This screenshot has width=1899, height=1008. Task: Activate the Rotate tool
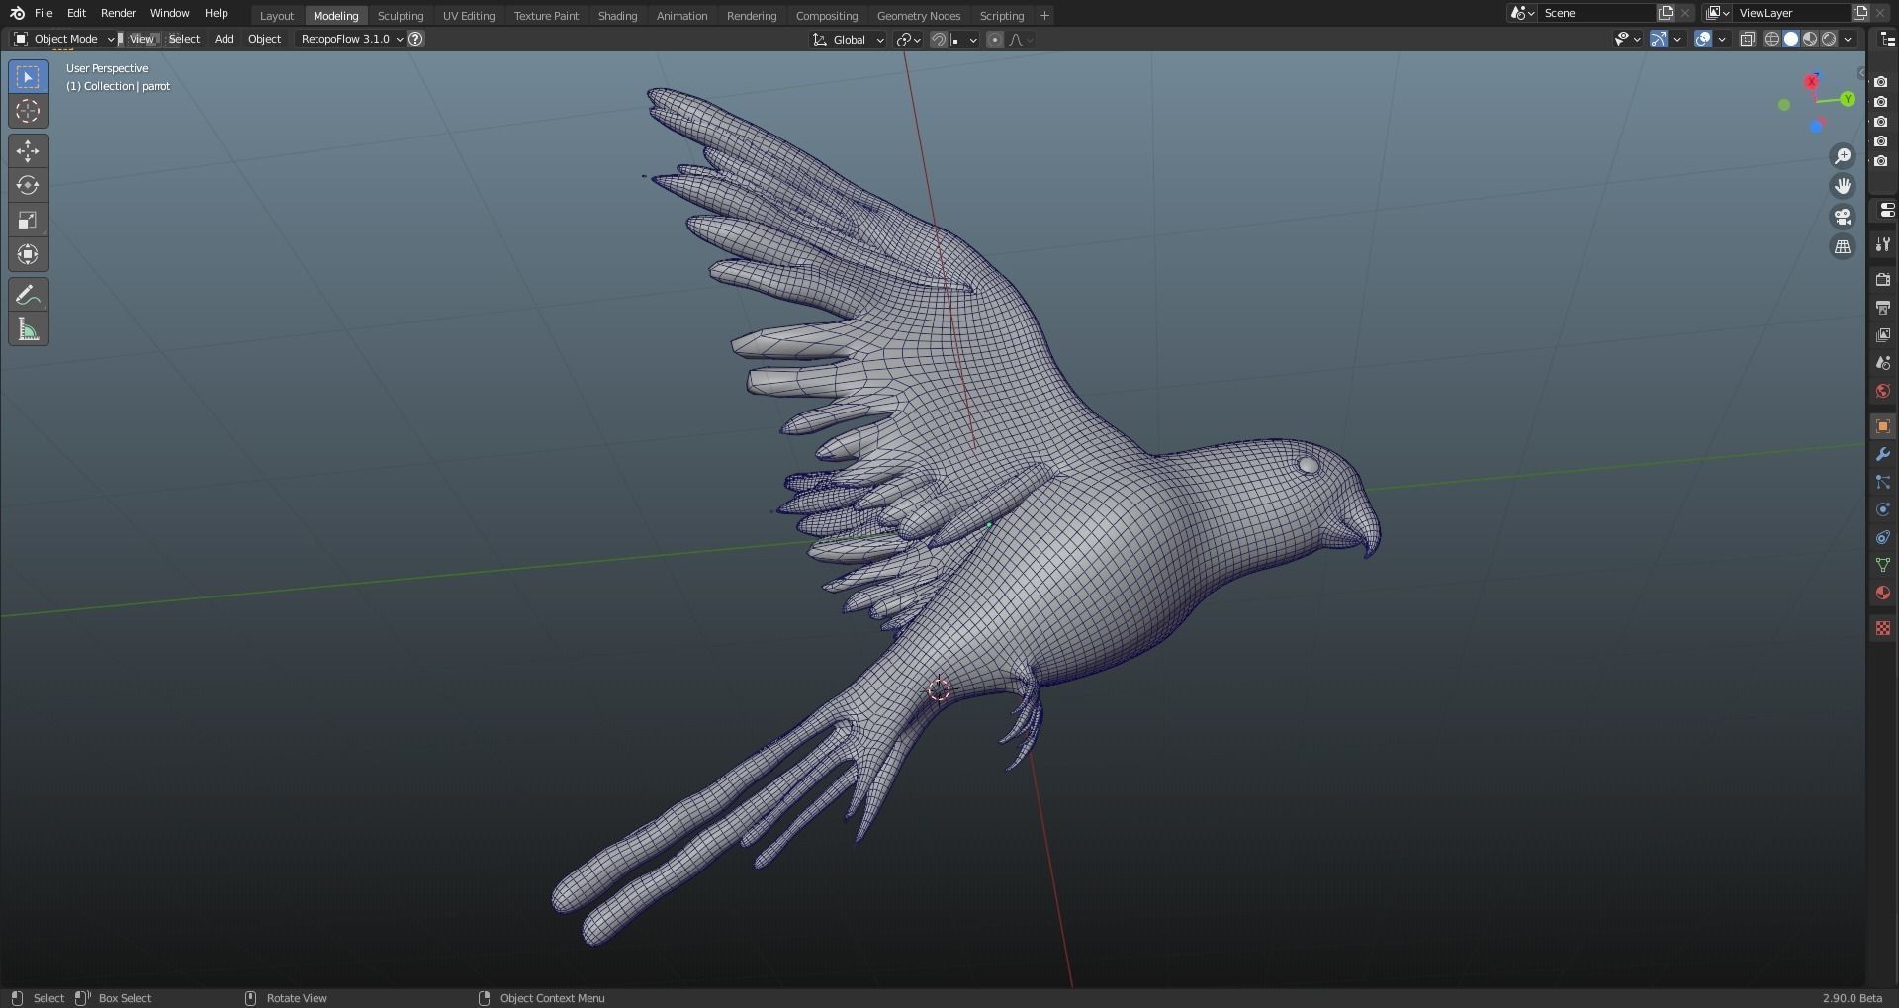tap(28, 185)
